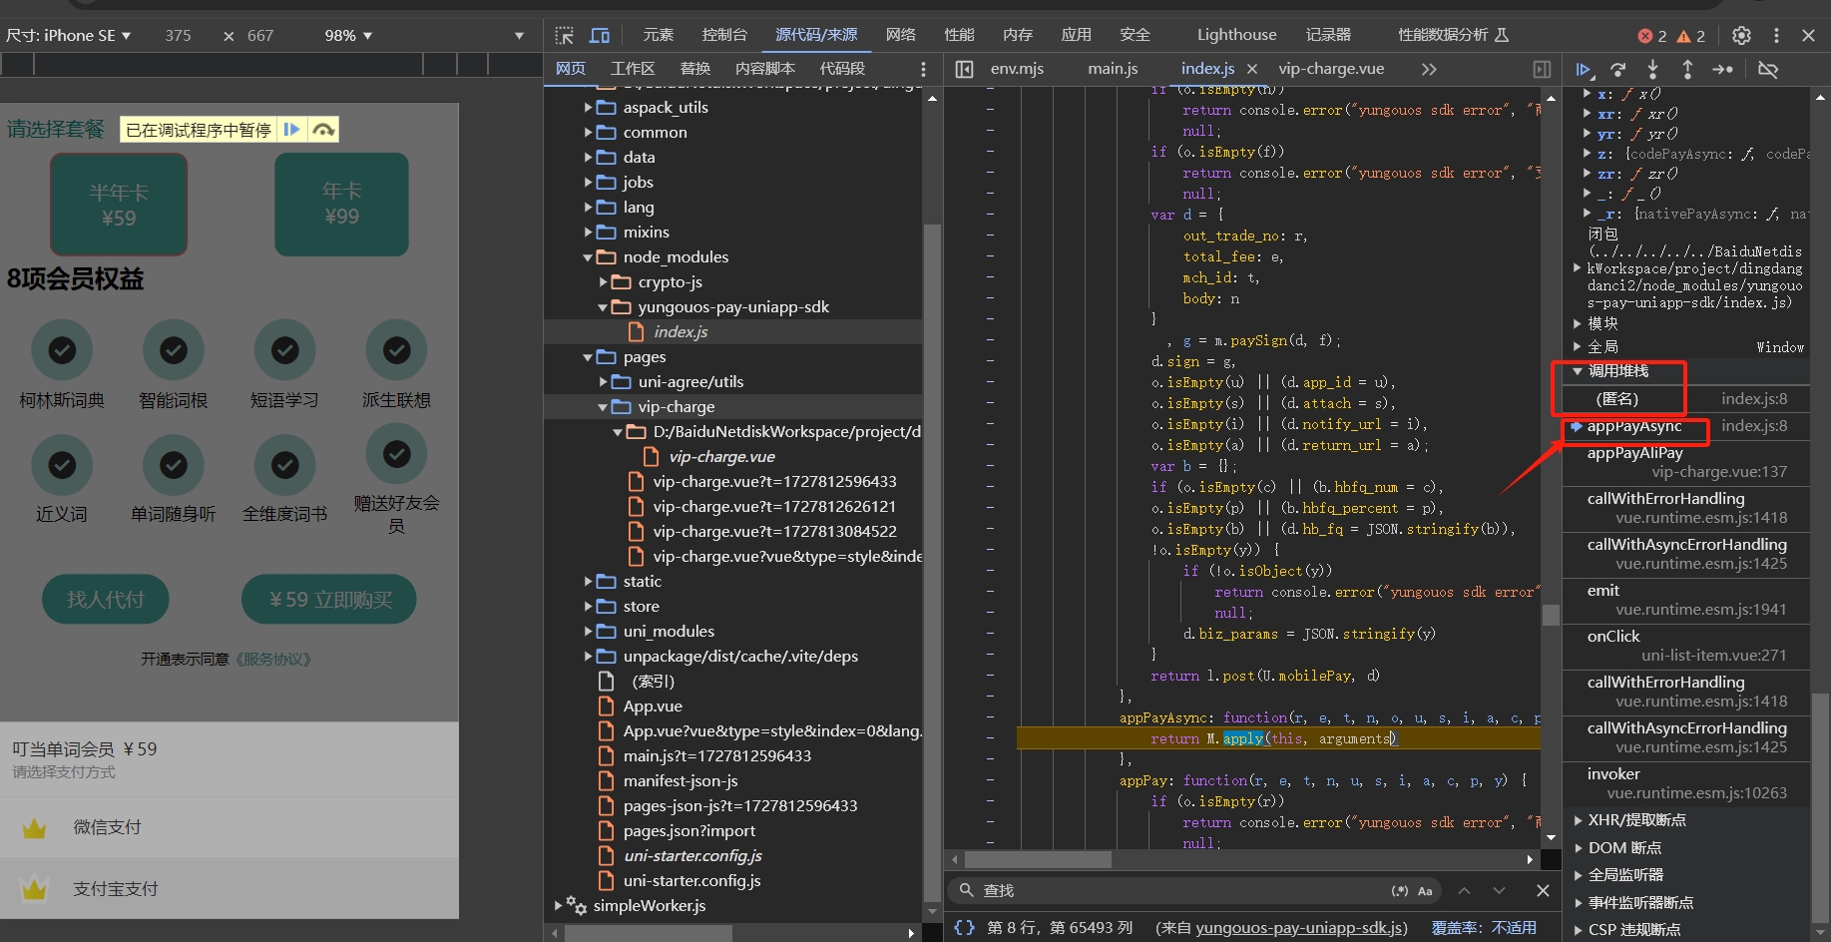The height and width of the screenshot is (942, 1831).
Task: Toggle regex search option
Action: (1400, 891)
